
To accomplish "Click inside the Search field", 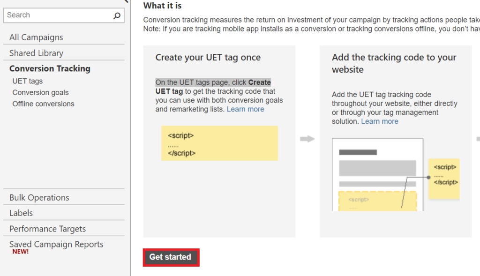I will pos(52,15).
